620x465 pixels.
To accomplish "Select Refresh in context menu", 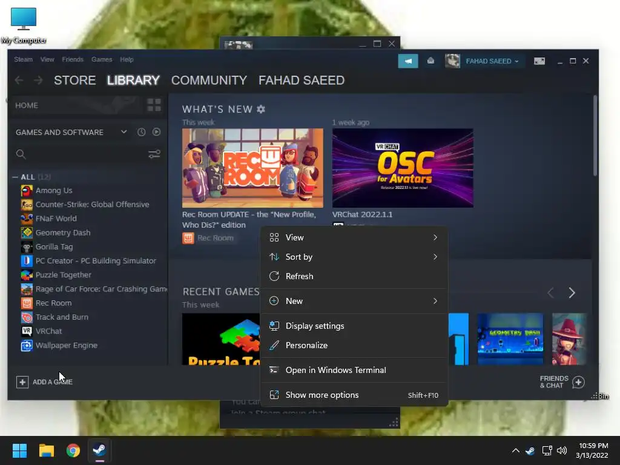I will [354, 276].
